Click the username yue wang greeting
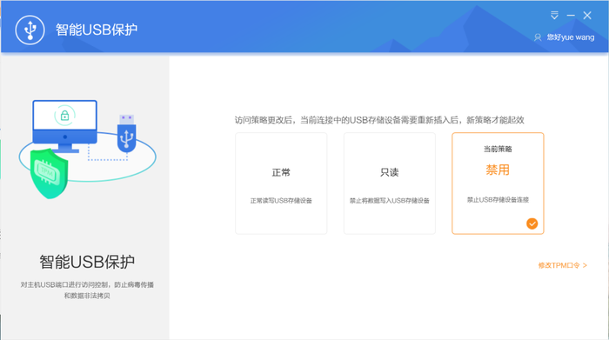Viewport: 609px width, 340px height. [x=571, y=37]
